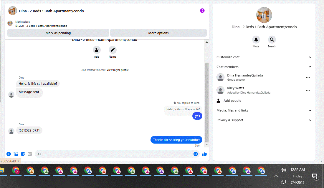Expand the Customize chat section
This screenshot has width=324, height=188.
[264, 57]
